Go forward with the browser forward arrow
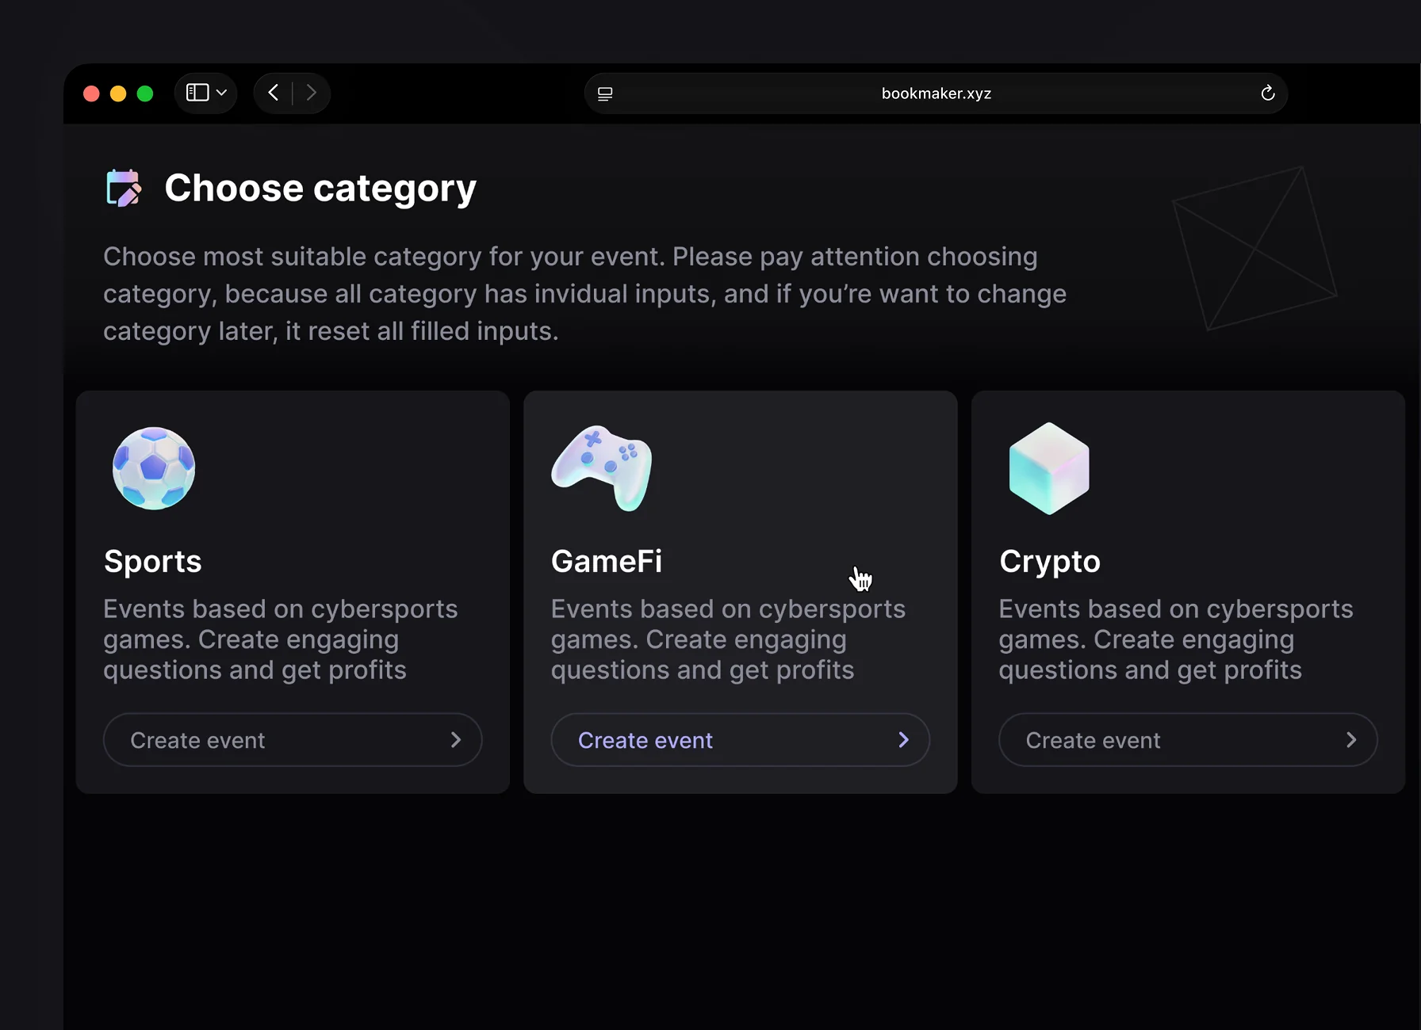The height and width of the screenshot is (1030, 1421). [311, 93]
